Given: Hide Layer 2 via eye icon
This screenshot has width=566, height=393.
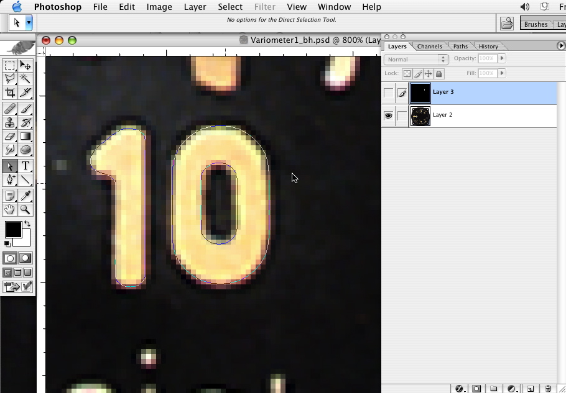Looking at the screenshot, I should 389,115.
